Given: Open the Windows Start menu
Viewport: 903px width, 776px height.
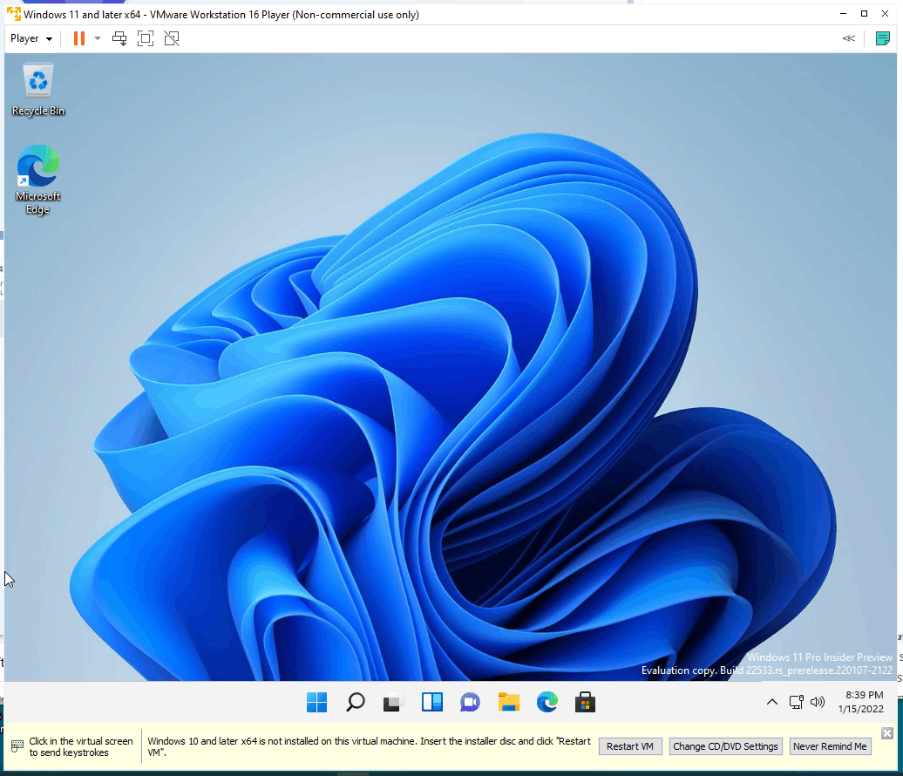Looking at the screenshot, I should pyautogui.click(x=316, y=702).
